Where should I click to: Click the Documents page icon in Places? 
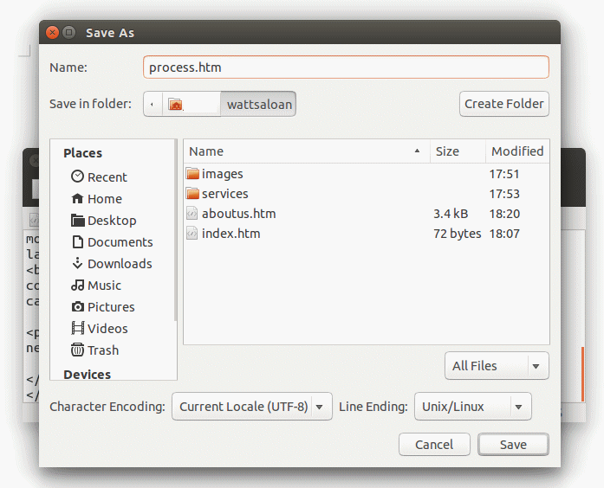coord(77,242)
